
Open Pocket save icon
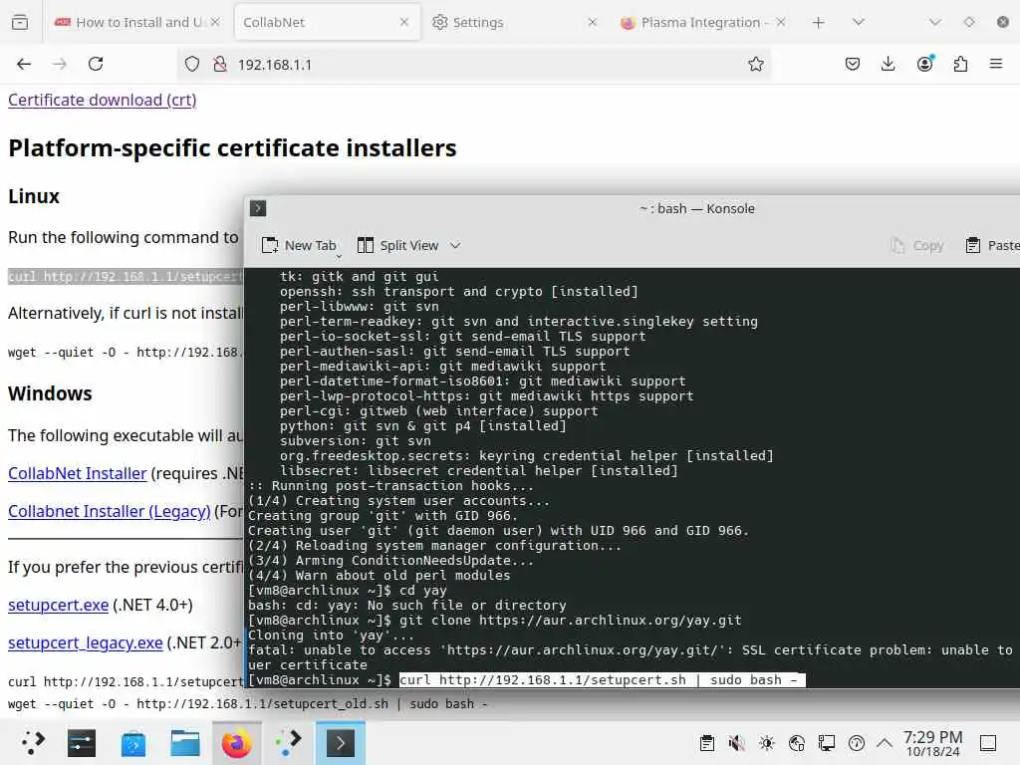[853, 64]
